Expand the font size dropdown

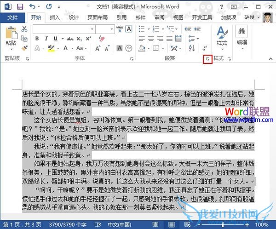[112, 29]
